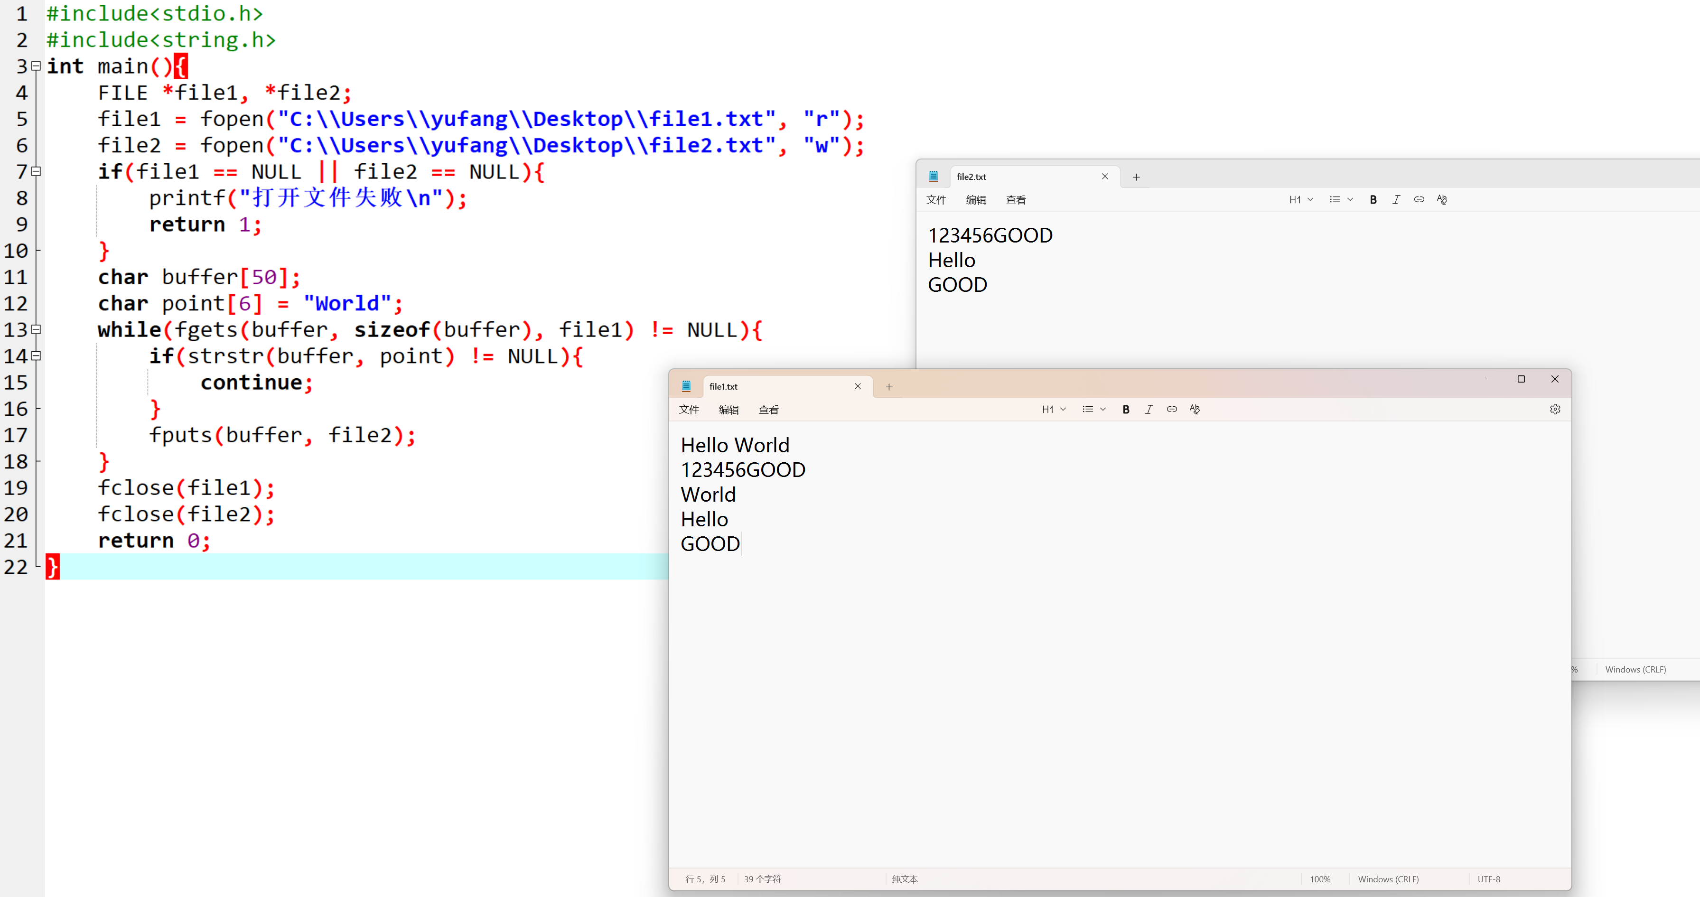Open H1 heading dropdown in file2.txt window
Viewport: 1700px width, 897px height.
(x=1301, y=199)
